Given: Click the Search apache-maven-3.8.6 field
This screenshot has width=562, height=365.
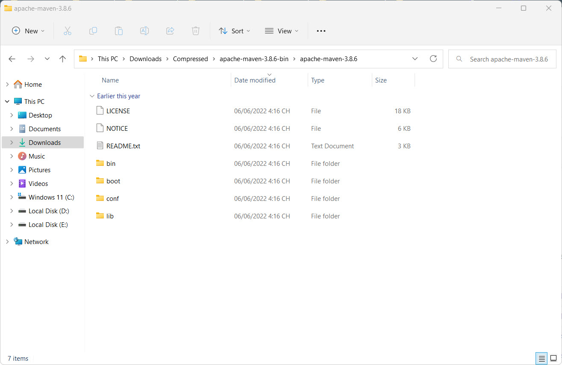Looking at the screenshot, I should (502, 59).
